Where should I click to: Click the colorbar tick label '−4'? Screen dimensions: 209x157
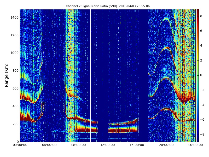tap(202, 105)
